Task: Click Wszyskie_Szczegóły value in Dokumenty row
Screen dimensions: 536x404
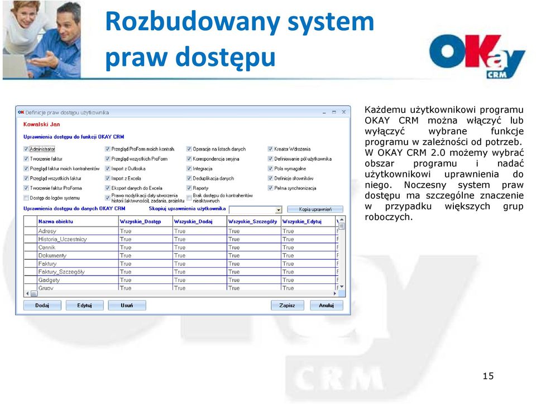Action: tap(254, 256)
